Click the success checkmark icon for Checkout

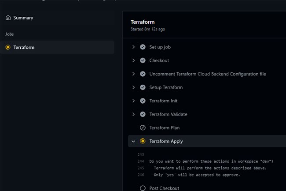click(x=143, y=60)
